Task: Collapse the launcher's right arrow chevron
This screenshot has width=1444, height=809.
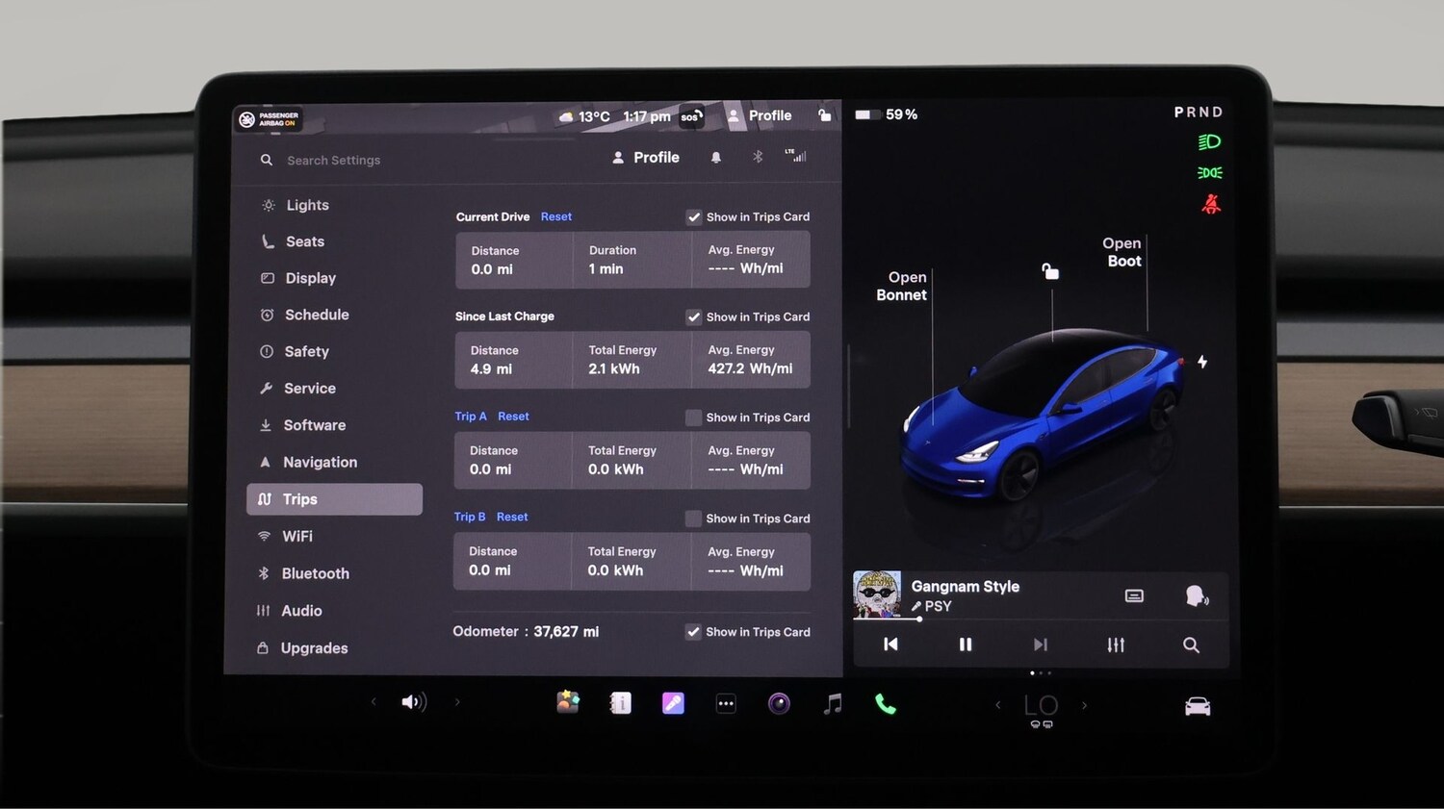Action: (457, 702)
